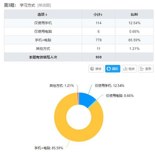Image resolution: width=155 pixels, height=156 pixels.
Task: Show the column (柱状) chart
Action: 129,69
